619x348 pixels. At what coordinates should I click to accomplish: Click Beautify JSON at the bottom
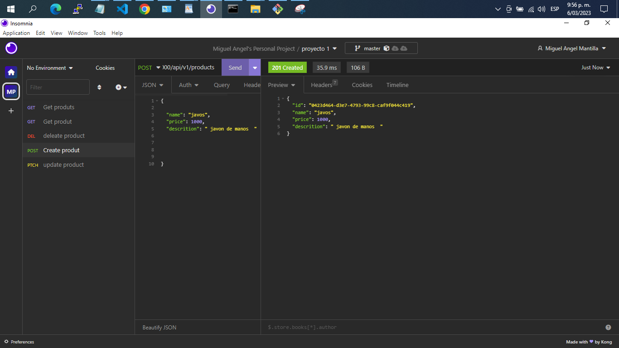(x=158, y=327)
